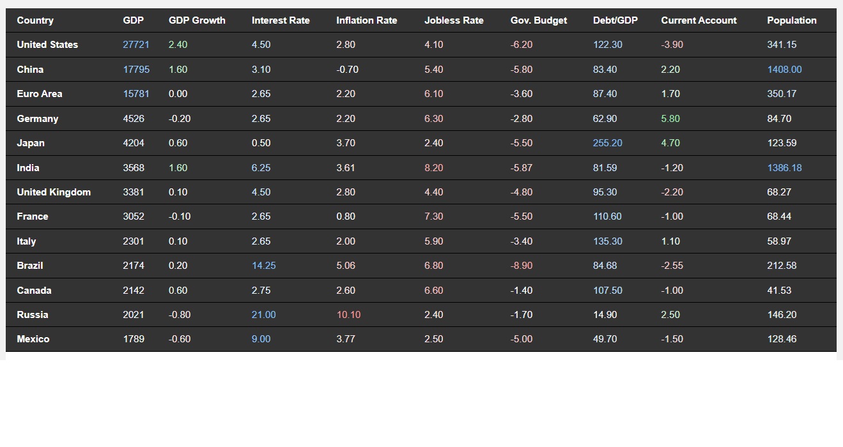Sort by the Current Account header
Screen dimensions: 843x447
[699, 20]
